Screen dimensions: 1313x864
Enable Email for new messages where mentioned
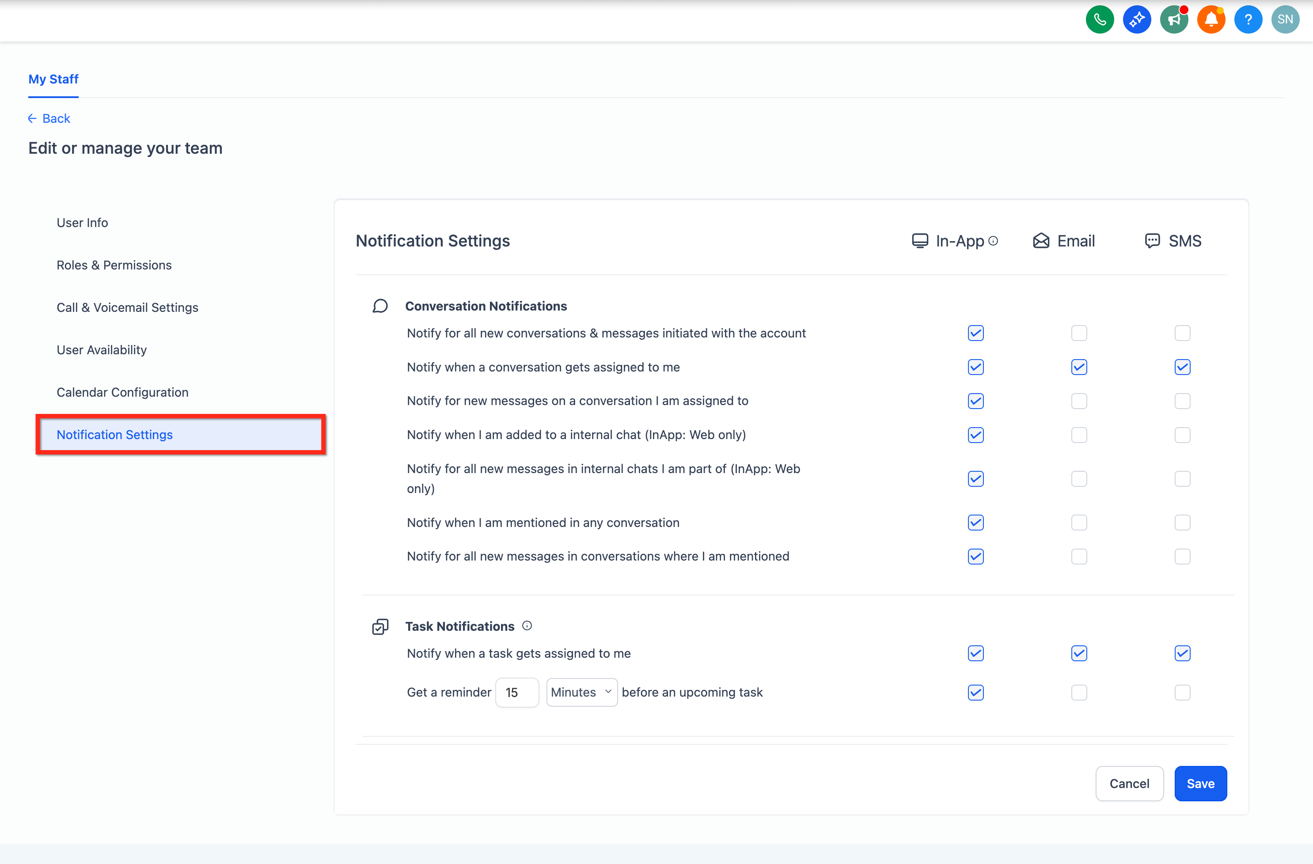coord(1078,557)
